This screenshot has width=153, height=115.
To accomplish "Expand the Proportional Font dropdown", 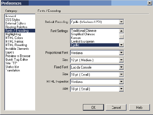I will click(121, 53).
